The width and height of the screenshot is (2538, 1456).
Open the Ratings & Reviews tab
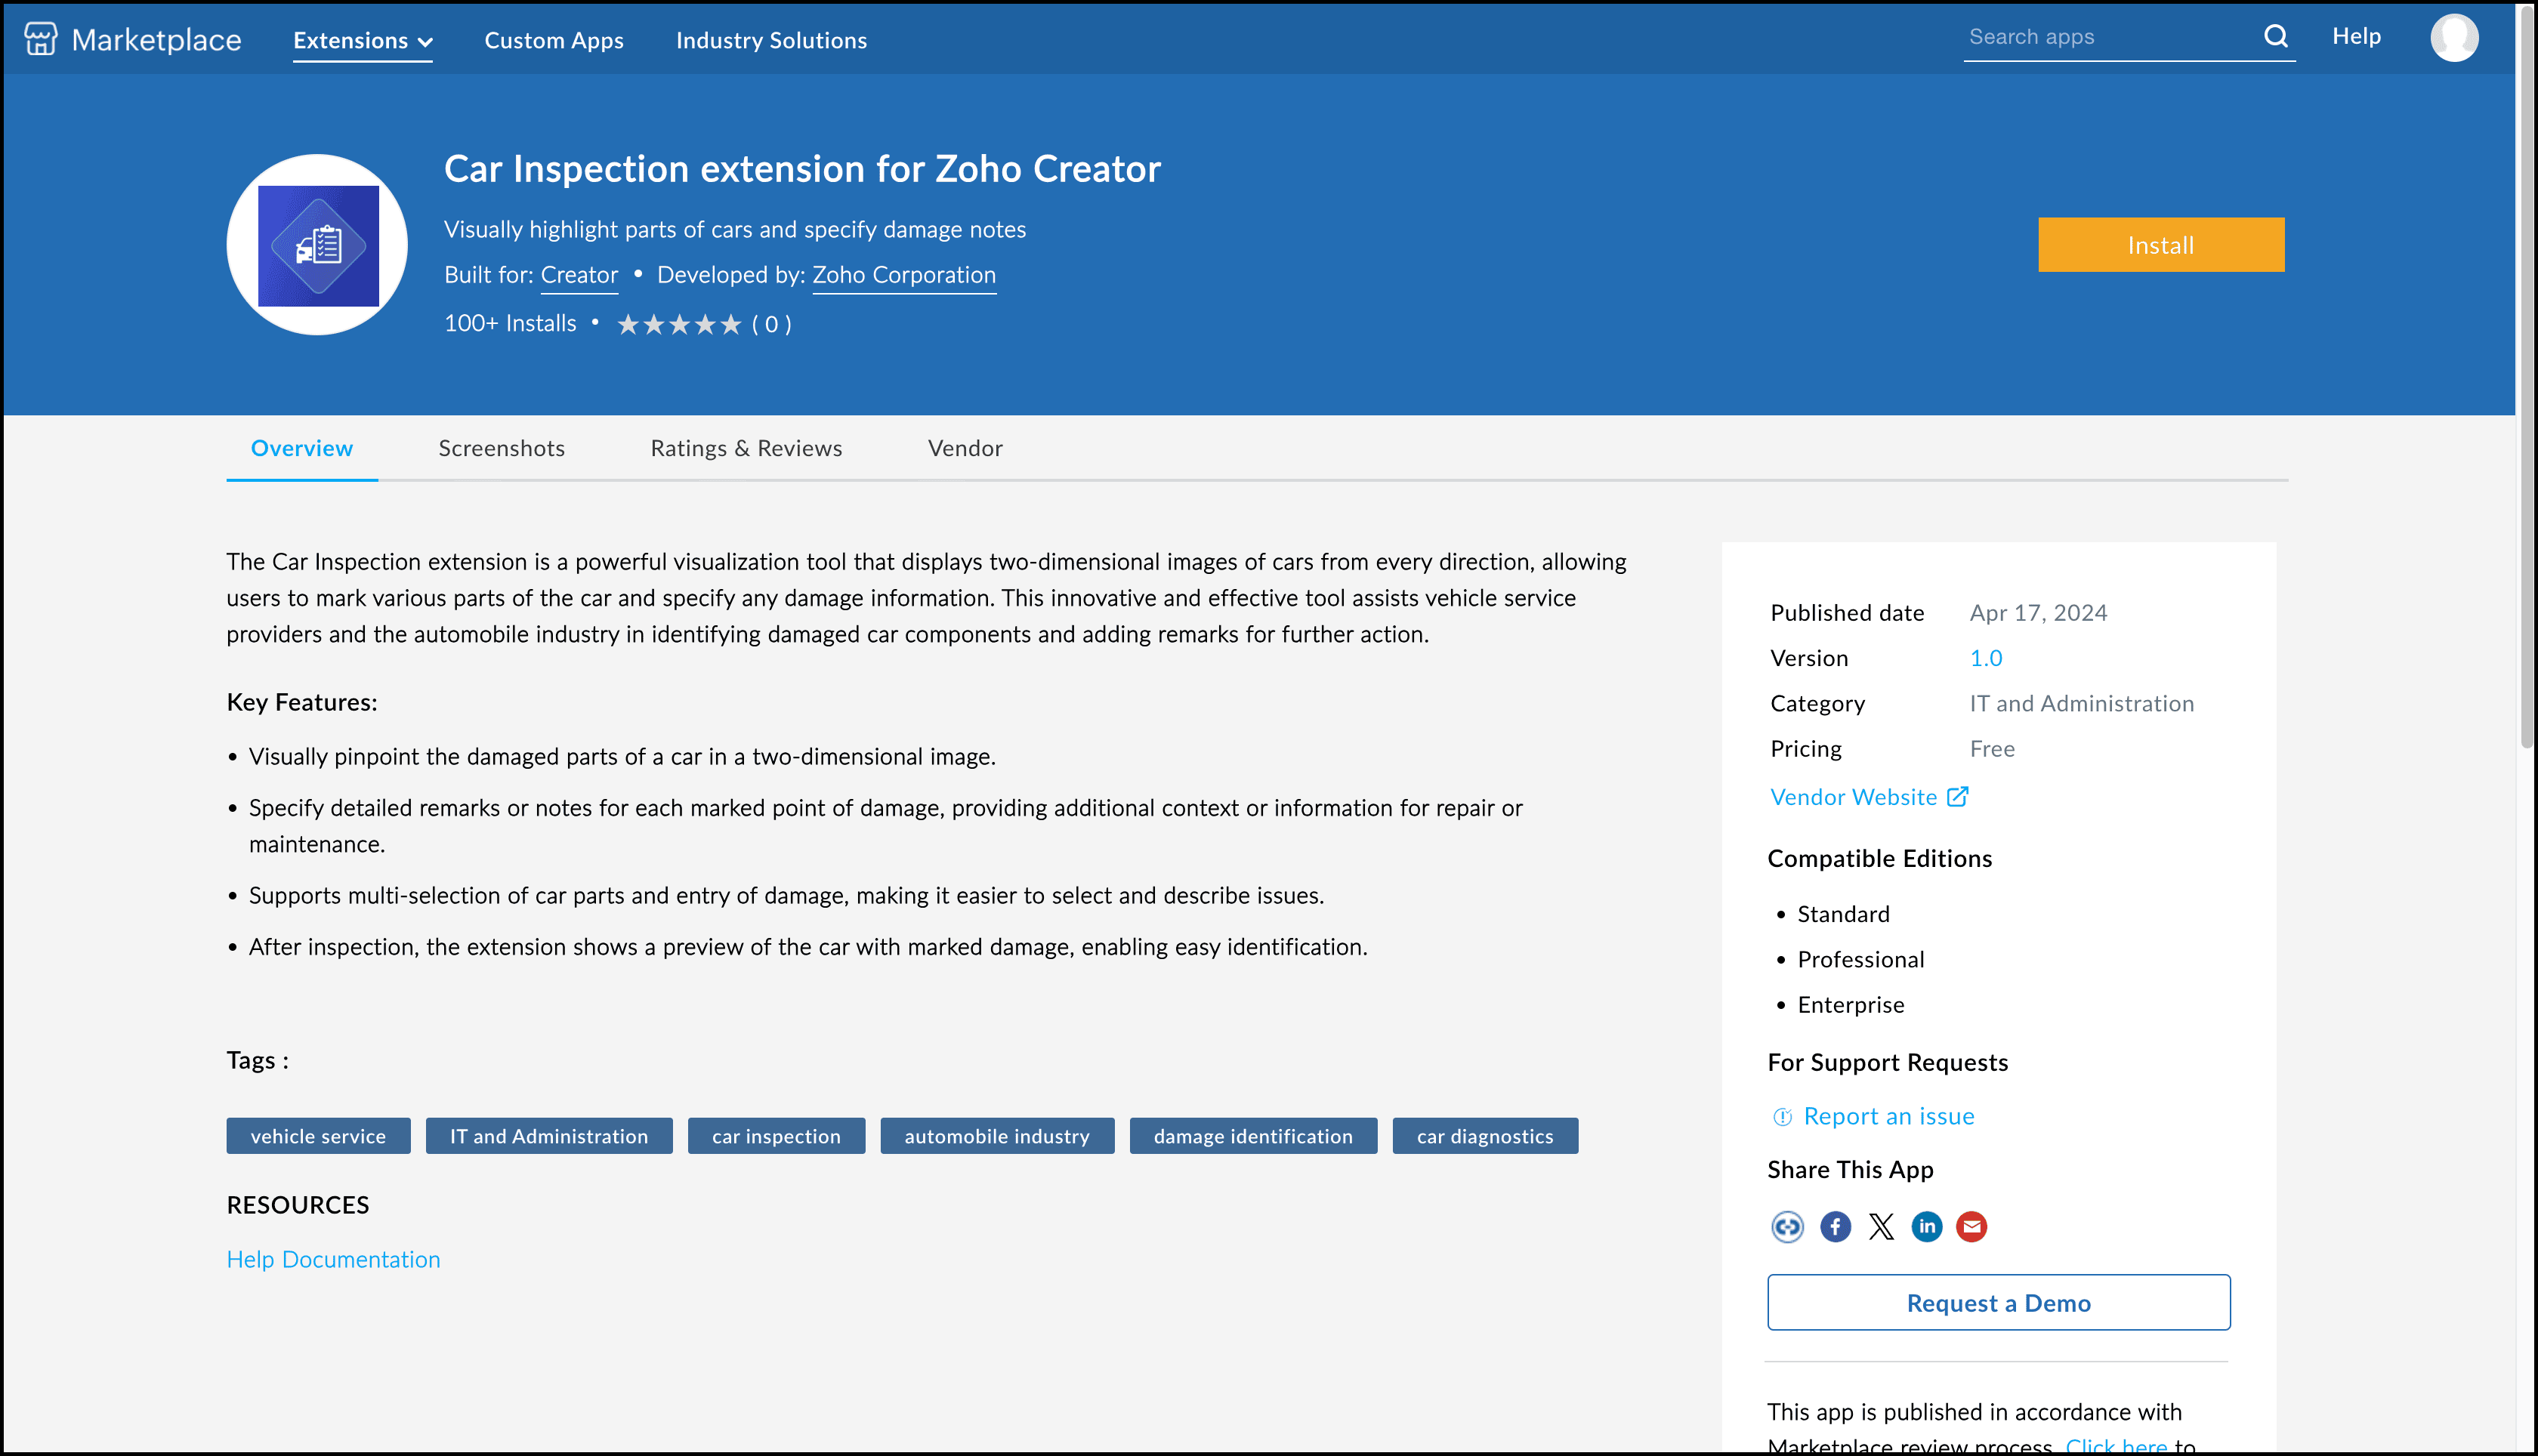tap(746, 448)
